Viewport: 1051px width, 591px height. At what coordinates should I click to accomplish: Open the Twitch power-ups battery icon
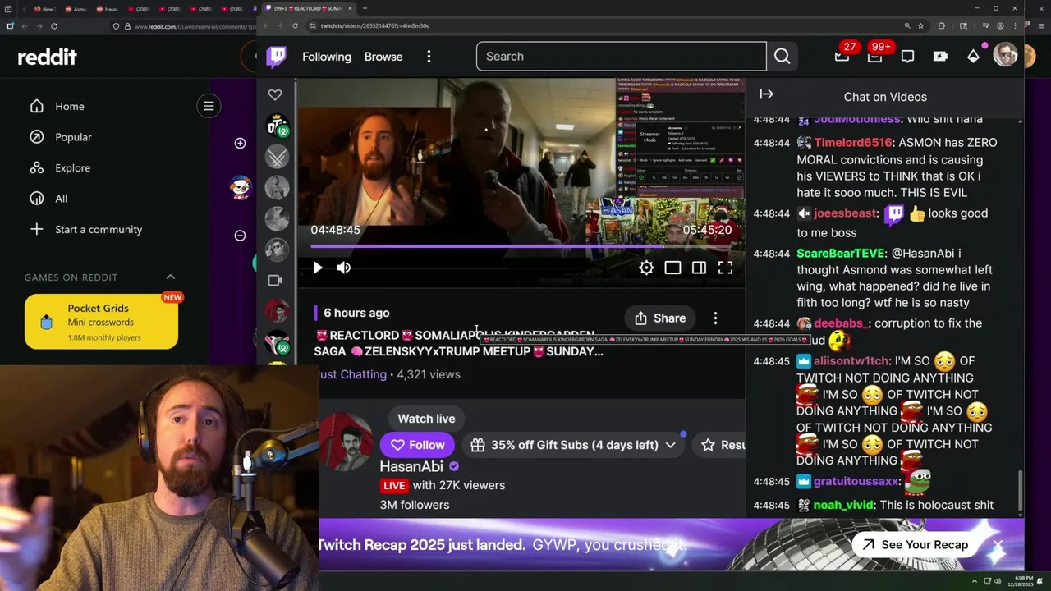point(940,57)
